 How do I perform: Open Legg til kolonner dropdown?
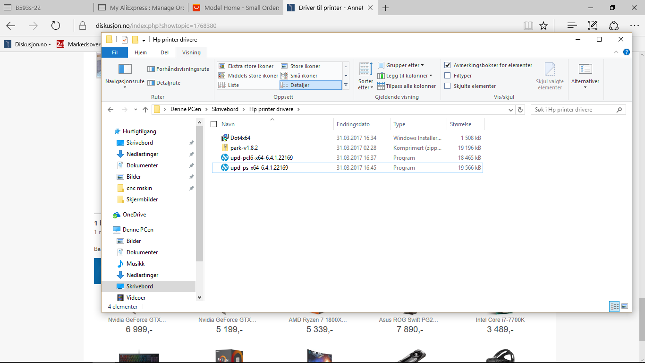406,76
